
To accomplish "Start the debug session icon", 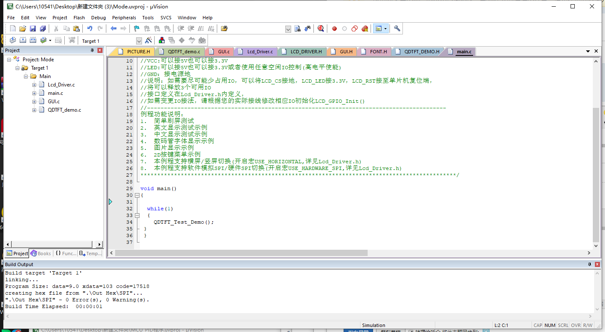I will click(x=321, y=29).
